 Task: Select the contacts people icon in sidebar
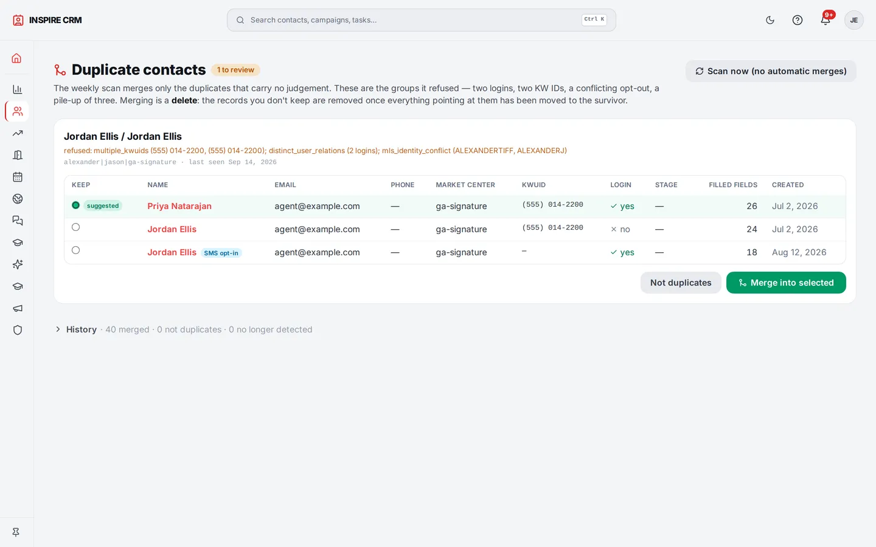[x=17, y=111]
